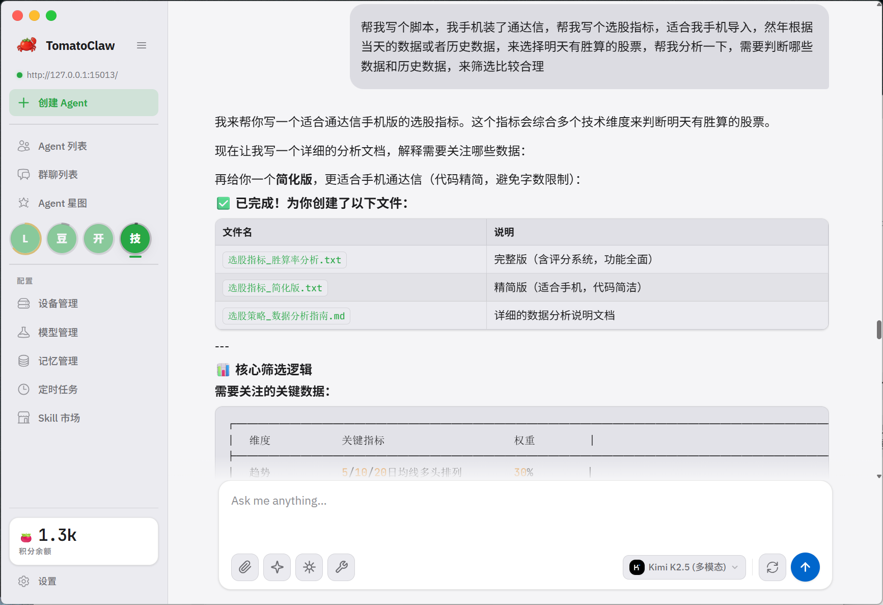
Task: Switch to Agent 星图 view
Action: (x=63, y=203)
